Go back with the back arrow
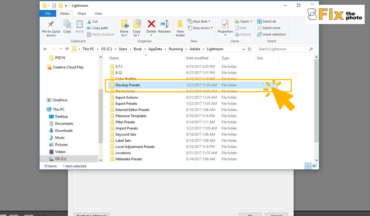370x216 pixels. 45,49
